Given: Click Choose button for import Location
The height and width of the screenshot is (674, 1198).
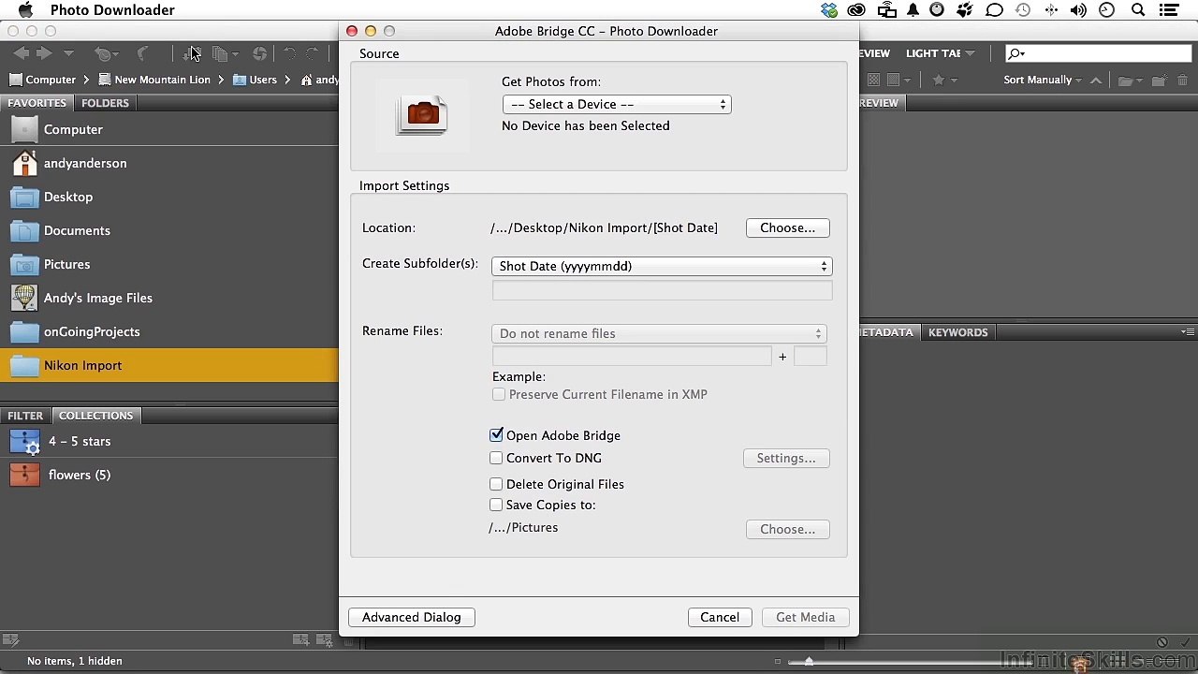Looking at the screenshot, I should pos(787,227).
